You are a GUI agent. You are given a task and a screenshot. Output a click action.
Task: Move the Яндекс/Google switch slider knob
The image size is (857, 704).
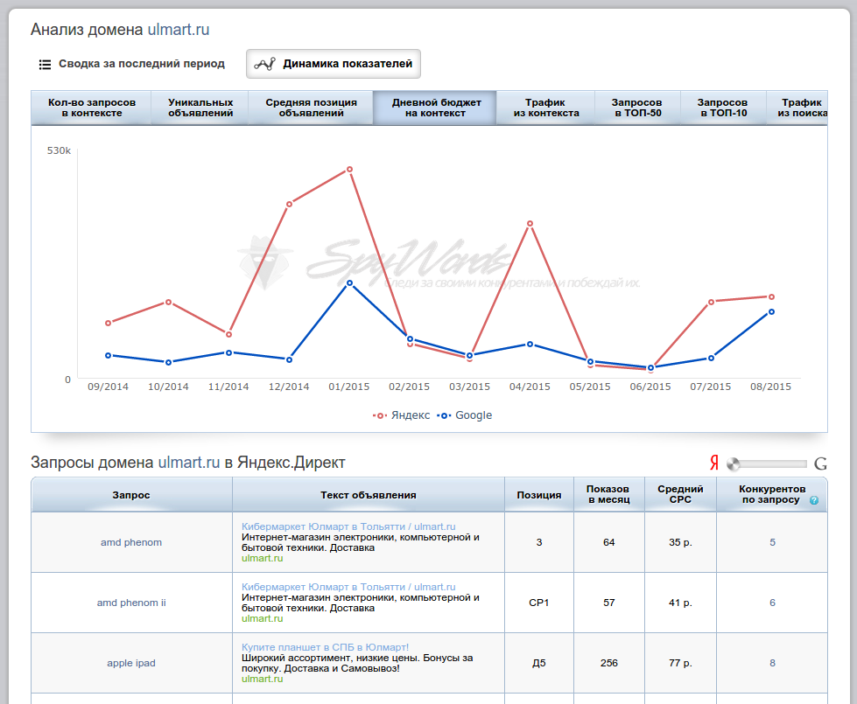click(734, 464)
